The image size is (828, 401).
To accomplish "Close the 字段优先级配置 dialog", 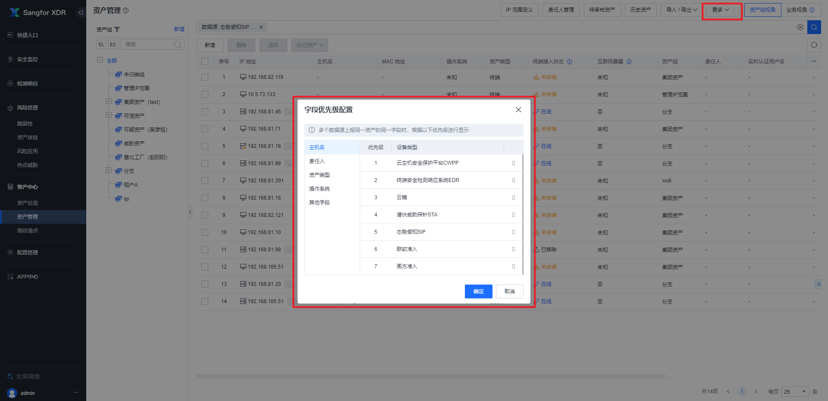I will point(518,110).
